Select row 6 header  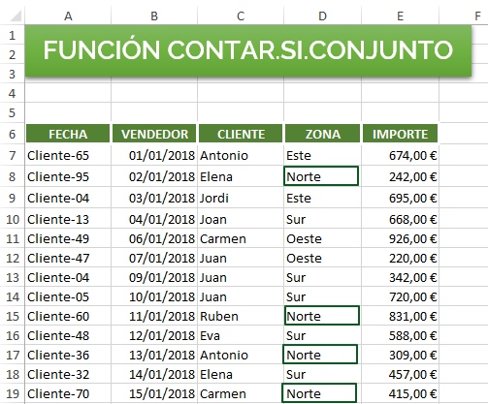[x=12, y=134]
